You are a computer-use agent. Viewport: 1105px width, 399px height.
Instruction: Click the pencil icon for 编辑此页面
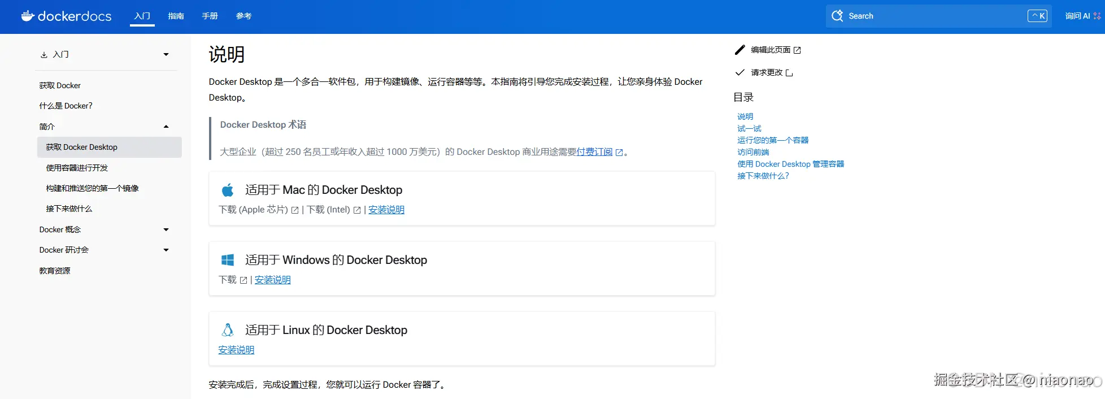pyautogui.click(x=740, y=50)
